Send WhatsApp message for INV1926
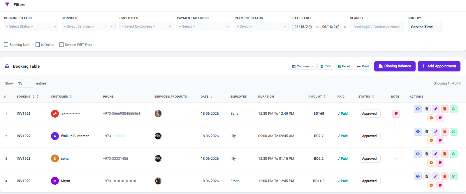466x194 pixels. 453,109
